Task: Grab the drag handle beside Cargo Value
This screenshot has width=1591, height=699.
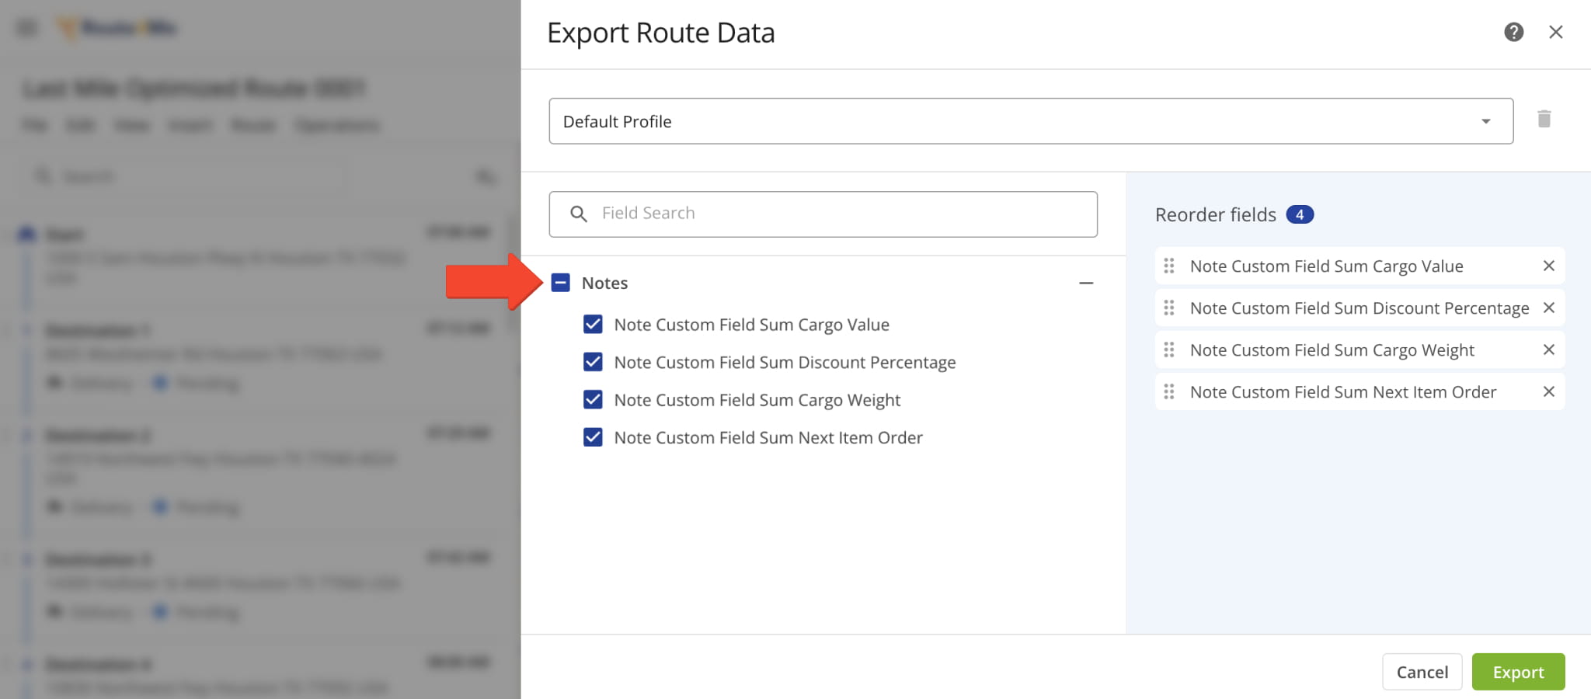Action: tap(1168, 266)
